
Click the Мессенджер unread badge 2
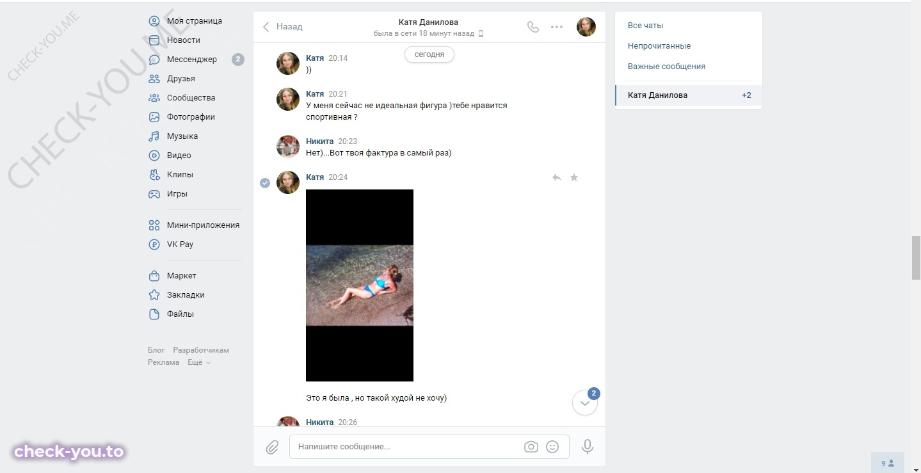coord(238,60)
